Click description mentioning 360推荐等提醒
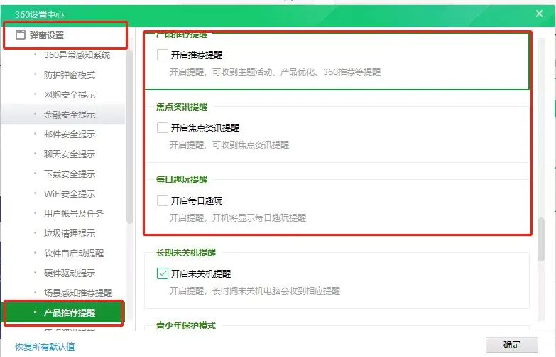Image resolution: width=556 pixels, height=357 pixels. tap(276, 72)
